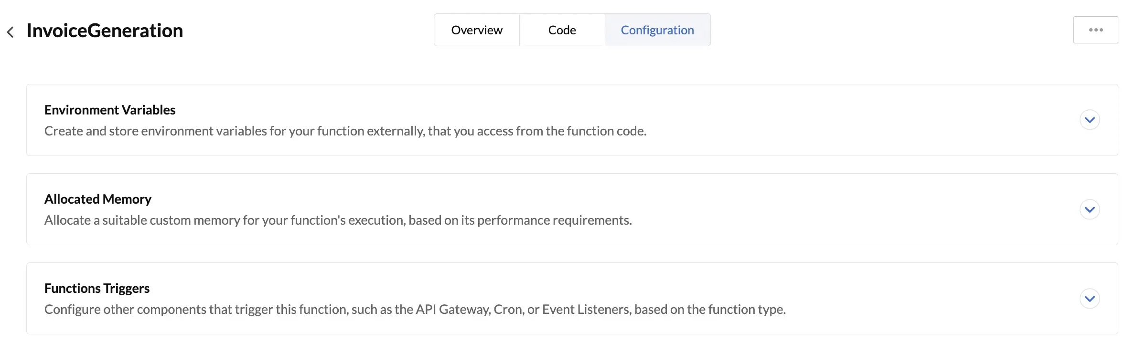Click the Environment Variables heading
Image resolution: width=1136 pixels, height=363 pixels.
pyautogui.click(x=110, y=110)
